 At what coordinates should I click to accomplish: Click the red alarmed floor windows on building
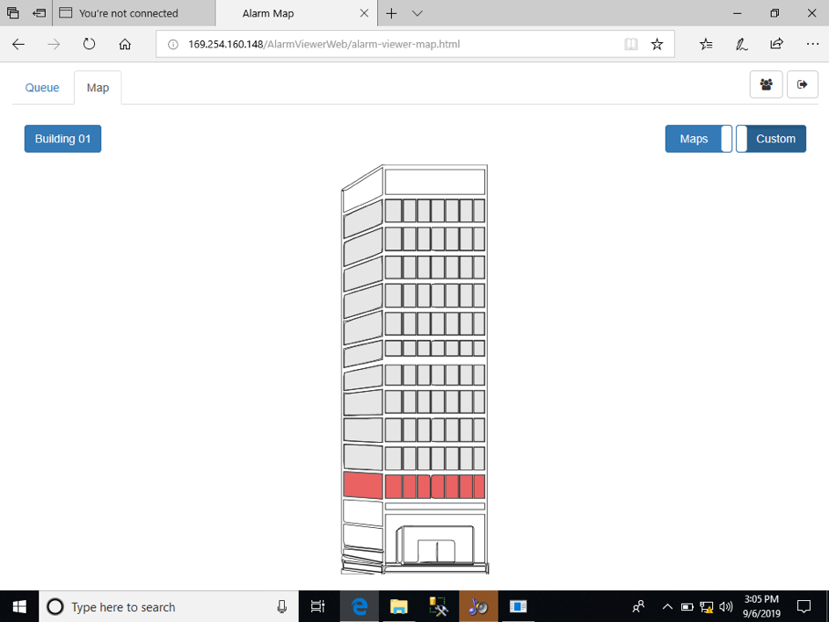coord(434,486)
